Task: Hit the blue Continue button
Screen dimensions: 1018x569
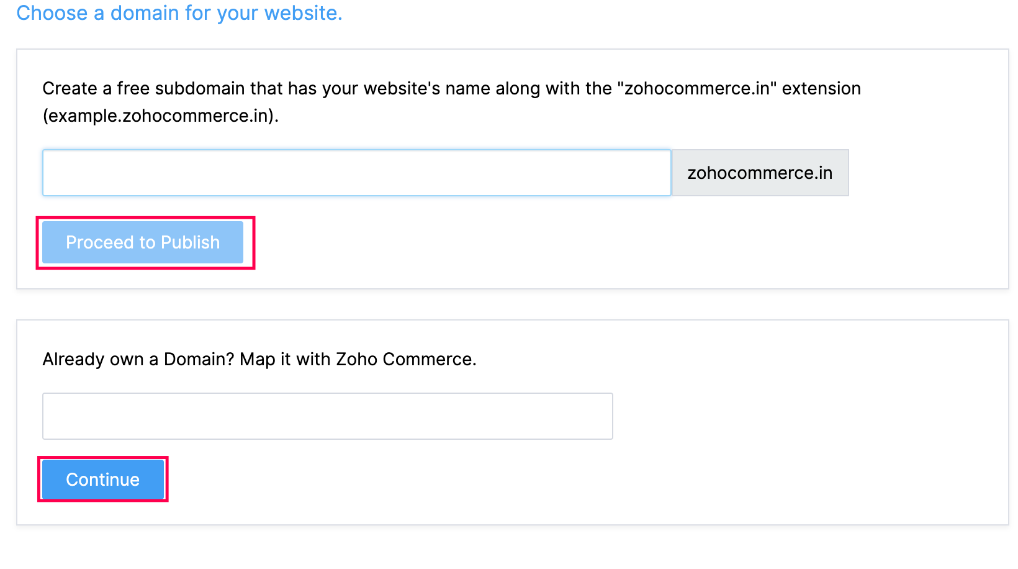Action: pyautogui.click(x=103, y=480)
